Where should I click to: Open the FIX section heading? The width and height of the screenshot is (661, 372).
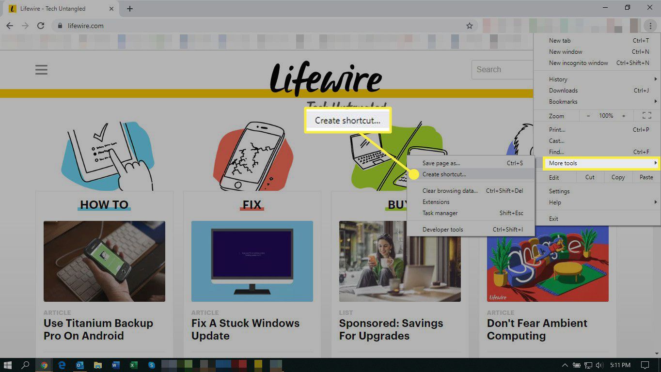pyautogui.click(x=252, y=205)
